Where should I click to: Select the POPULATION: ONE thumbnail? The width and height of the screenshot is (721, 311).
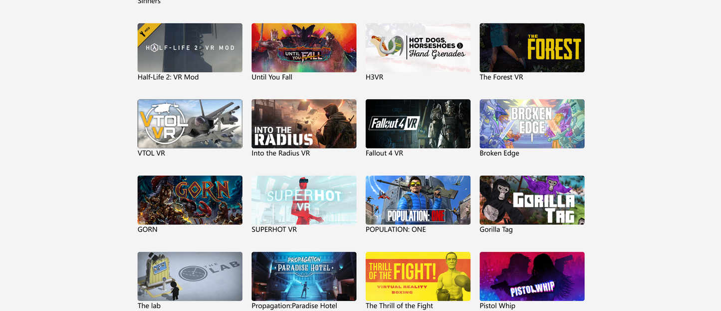[x=418, y=200]
